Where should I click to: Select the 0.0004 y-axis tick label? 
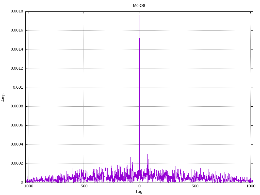click(17, 144)
